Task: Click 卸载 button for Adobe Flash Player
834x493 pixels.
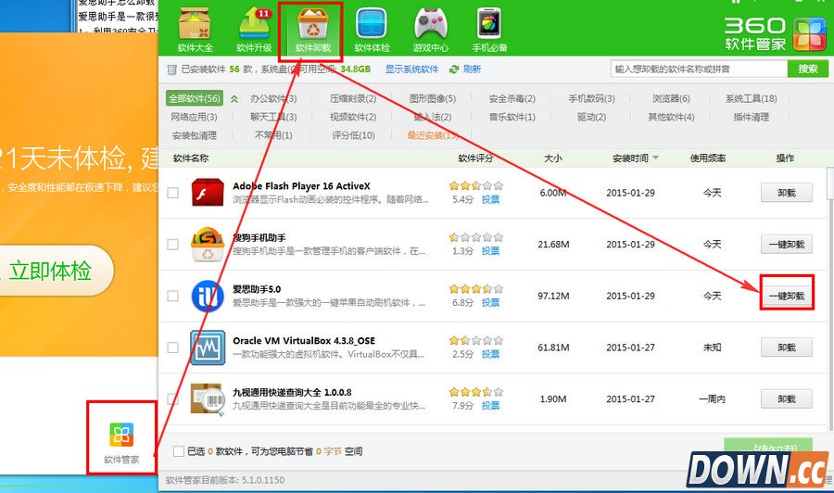Action: coord(787,193)
